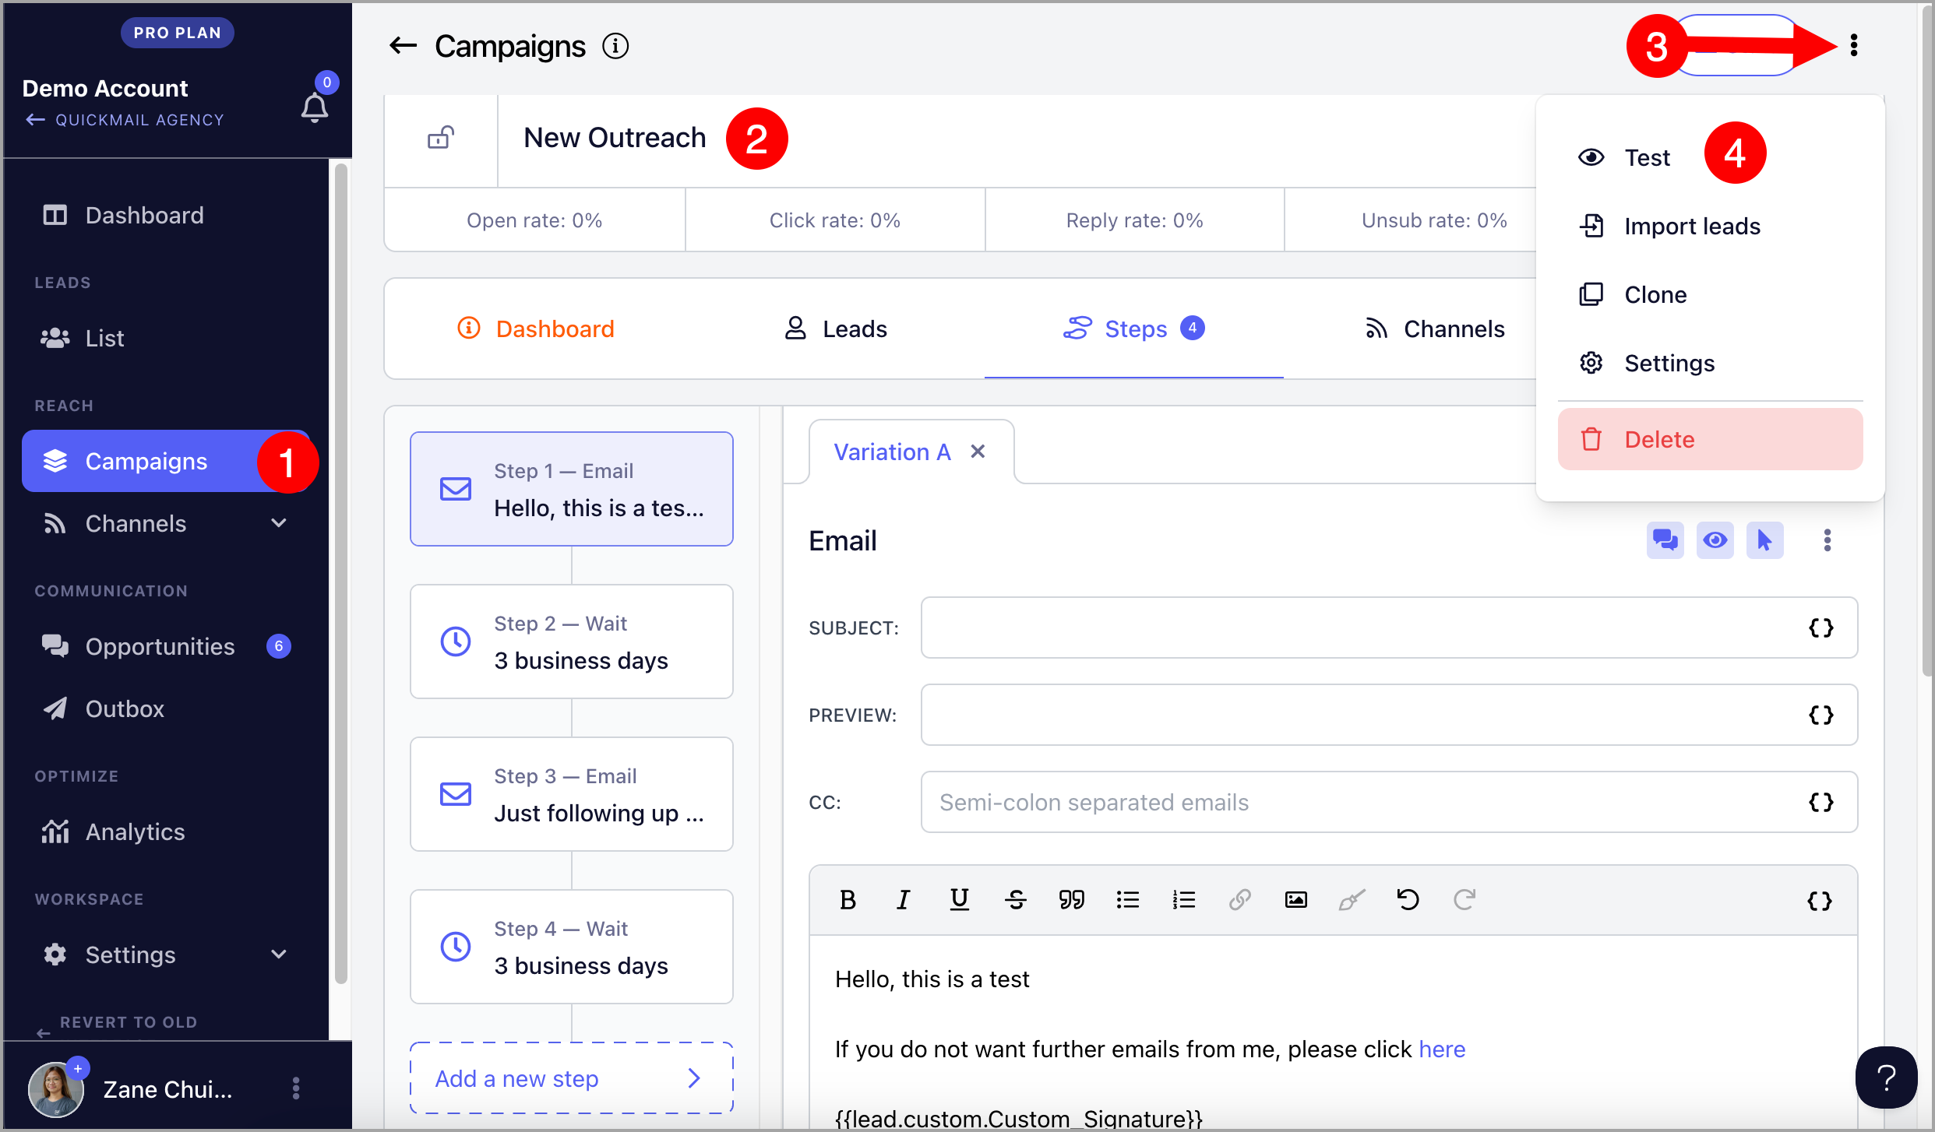Switch to the campaign Dashboard tab
The height and width of the screenshot is (1132, 1935).
tap(536, 329)
